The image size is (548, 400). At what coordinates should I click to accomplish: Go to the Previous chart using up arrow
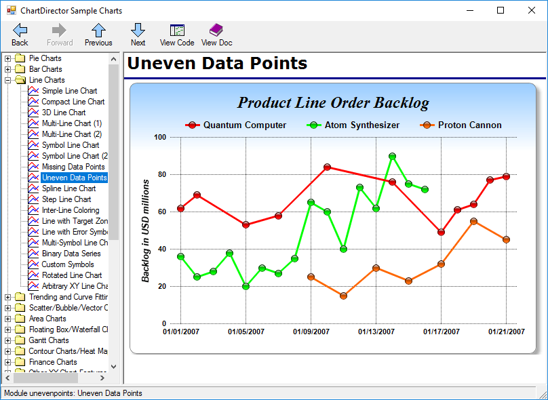coord(98,31)
